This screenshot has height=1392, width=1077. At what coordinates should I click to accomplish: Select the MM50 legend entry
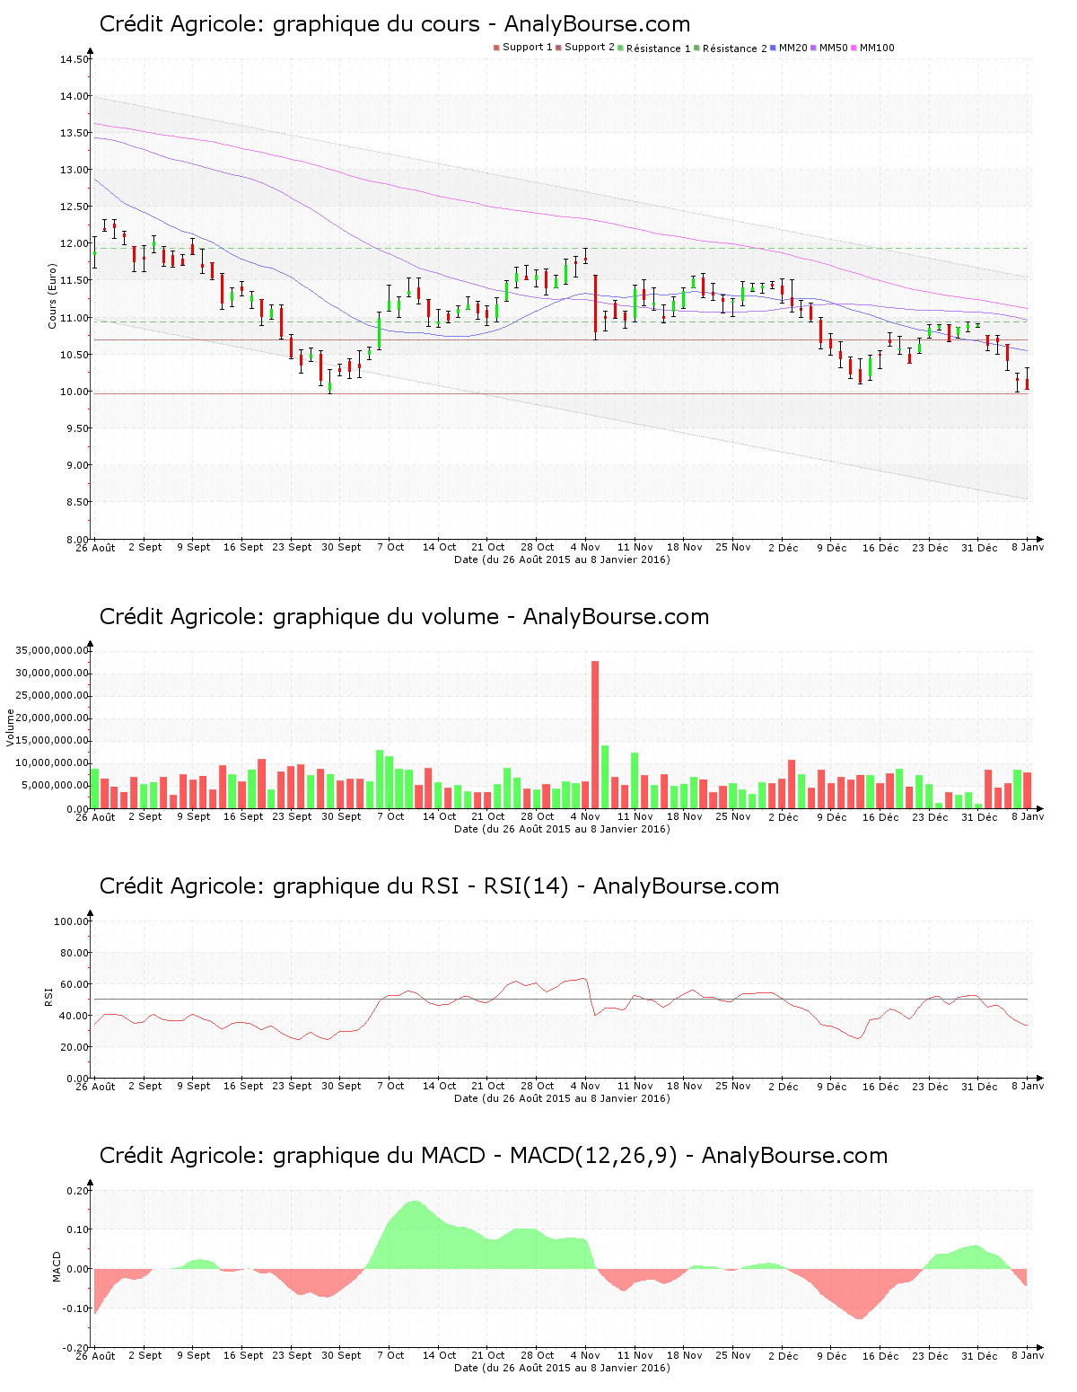point(833,48)
